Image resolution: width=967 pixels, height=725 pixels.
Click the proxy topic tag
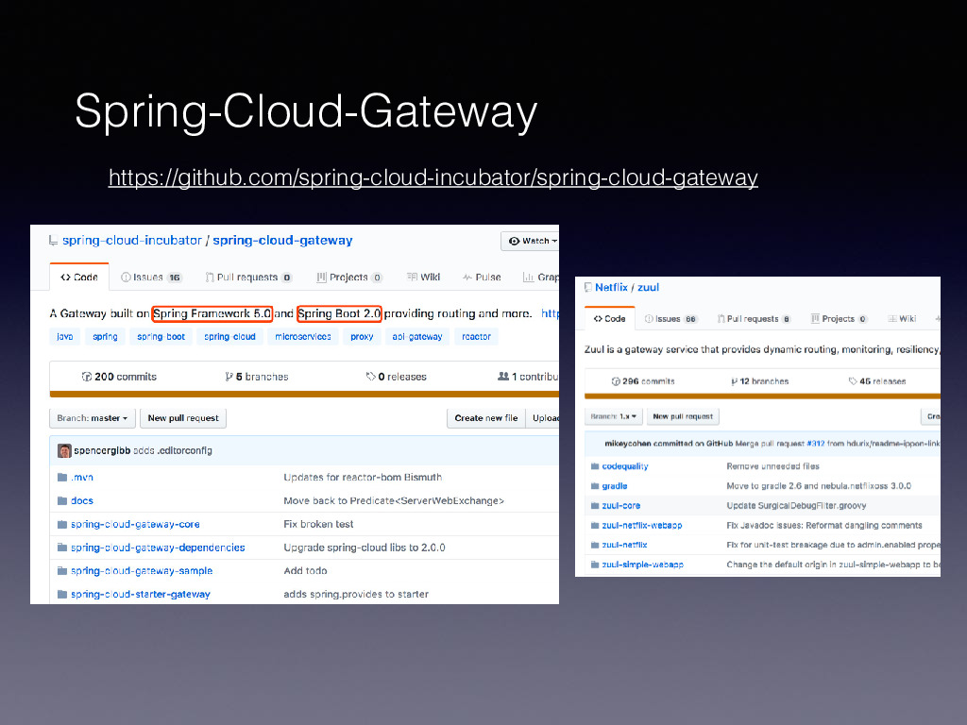tap(362, 337)
